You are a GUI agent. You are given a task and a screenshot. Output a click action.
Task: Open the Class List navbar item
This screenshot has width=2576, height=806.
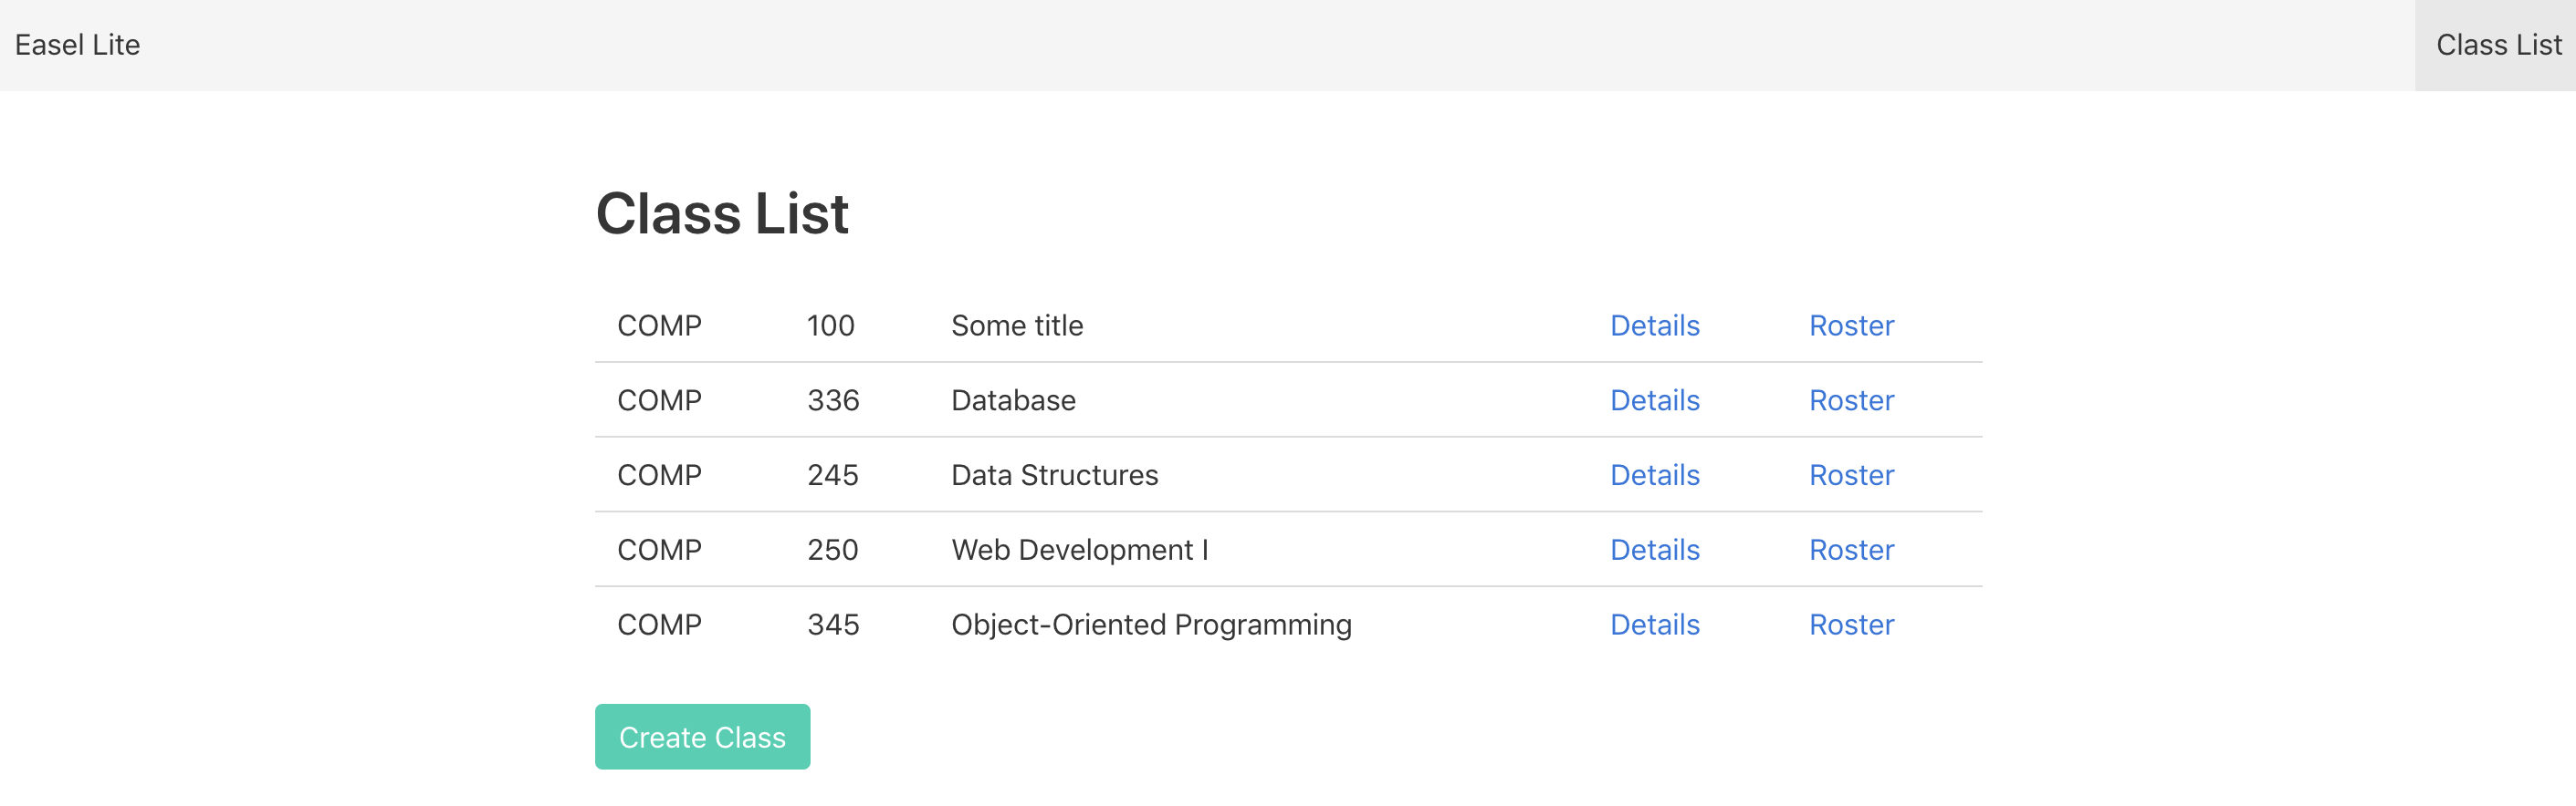pos(2497,45)
